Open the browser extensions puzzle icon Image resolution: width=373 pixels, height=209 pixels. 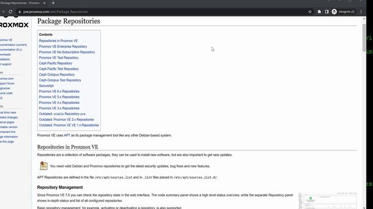click(319, 12)
